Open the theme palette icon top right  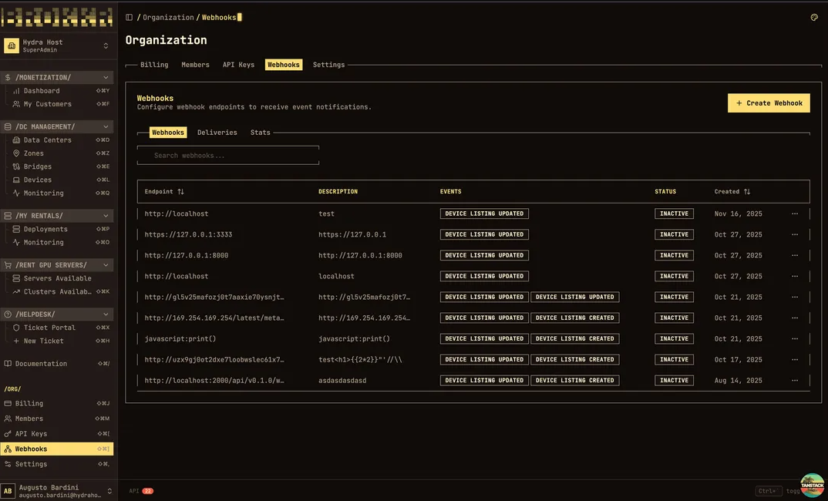[814, 18]
